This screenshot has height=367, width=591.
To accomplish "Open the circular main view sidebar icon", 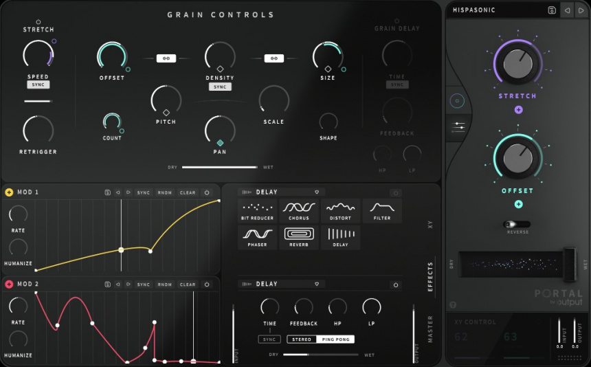I will click(x=457, y=101).
